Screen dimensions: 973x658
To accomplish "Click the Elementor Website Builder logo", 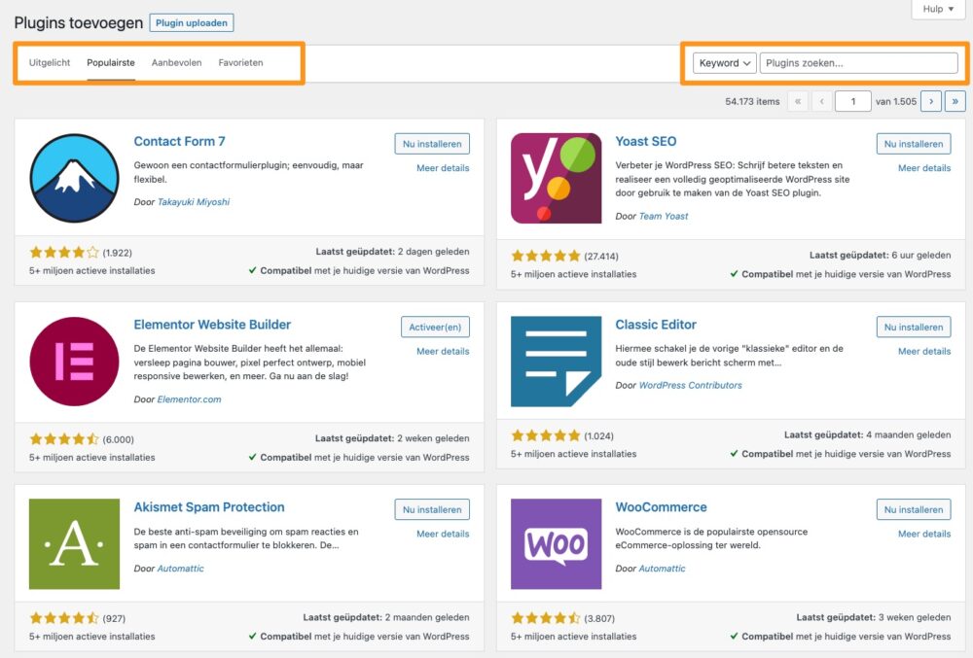I will [74, 360].
